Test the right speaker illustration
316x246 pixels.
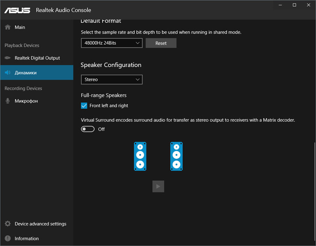[176, 156]
